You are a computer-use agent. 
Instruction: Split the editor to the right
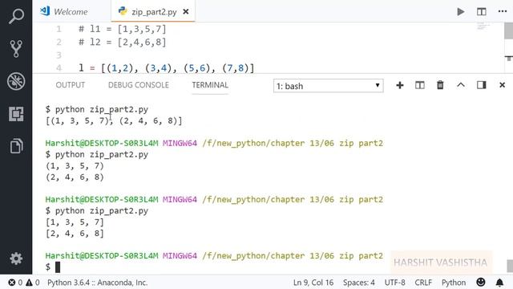pyautogui.click(x=481, y=12)
